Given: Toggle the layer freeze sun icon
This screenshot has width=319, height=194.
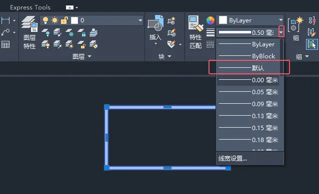Looking at the screenshot, I should point(54,20).
